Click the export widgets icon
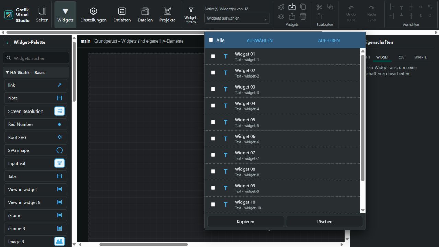The height and width of the screenshot is (247, 439). pyautogui.click(x=292, y=16)
